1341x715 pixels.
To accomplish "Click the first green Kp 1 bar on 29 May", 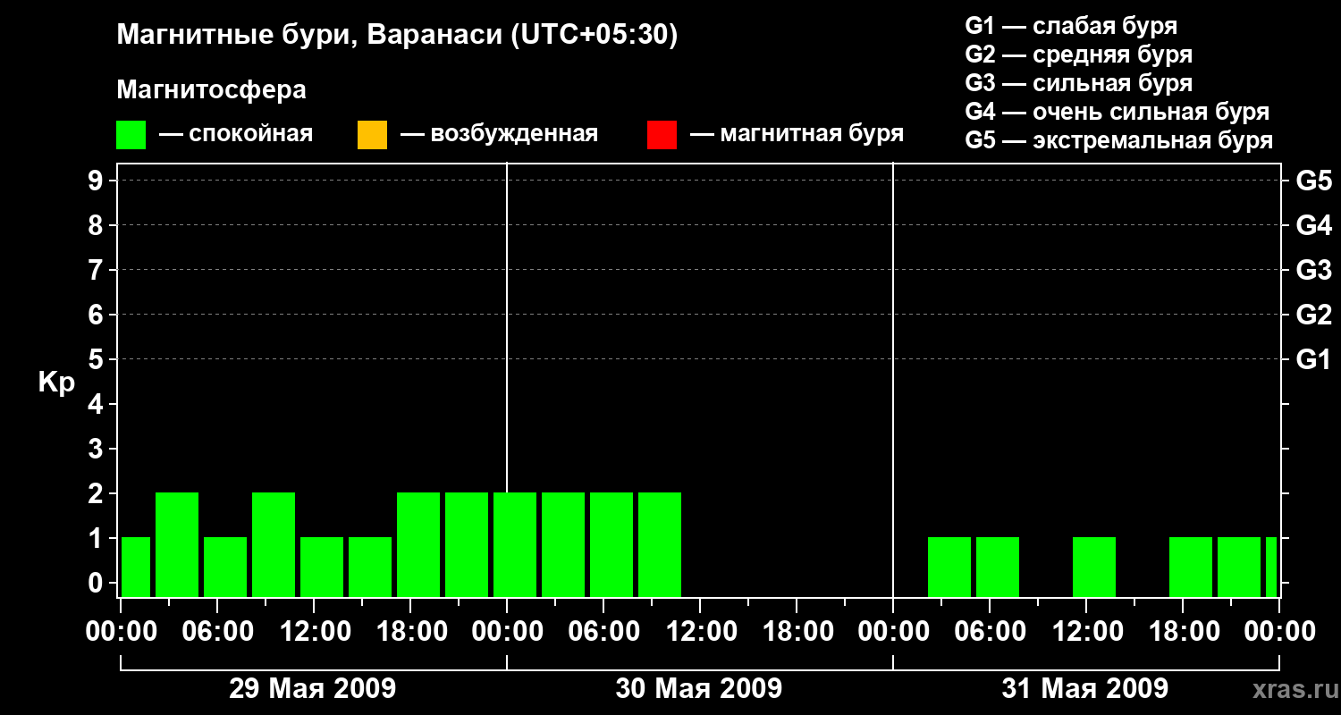I will point(136,567).
